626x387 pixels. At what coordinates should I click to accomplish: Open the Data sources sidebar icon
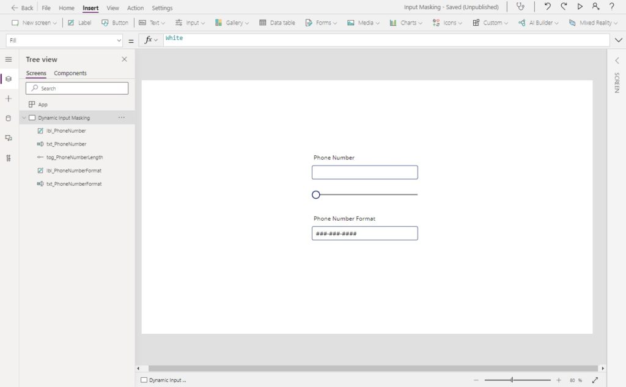point(9,118)
